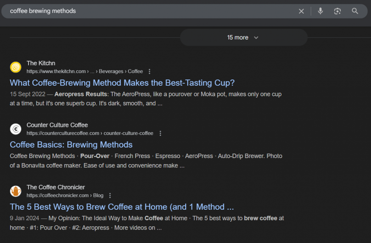Select The Kitchn site favicon
This screenshot has width=371, height=243.
tap(15, 67)
